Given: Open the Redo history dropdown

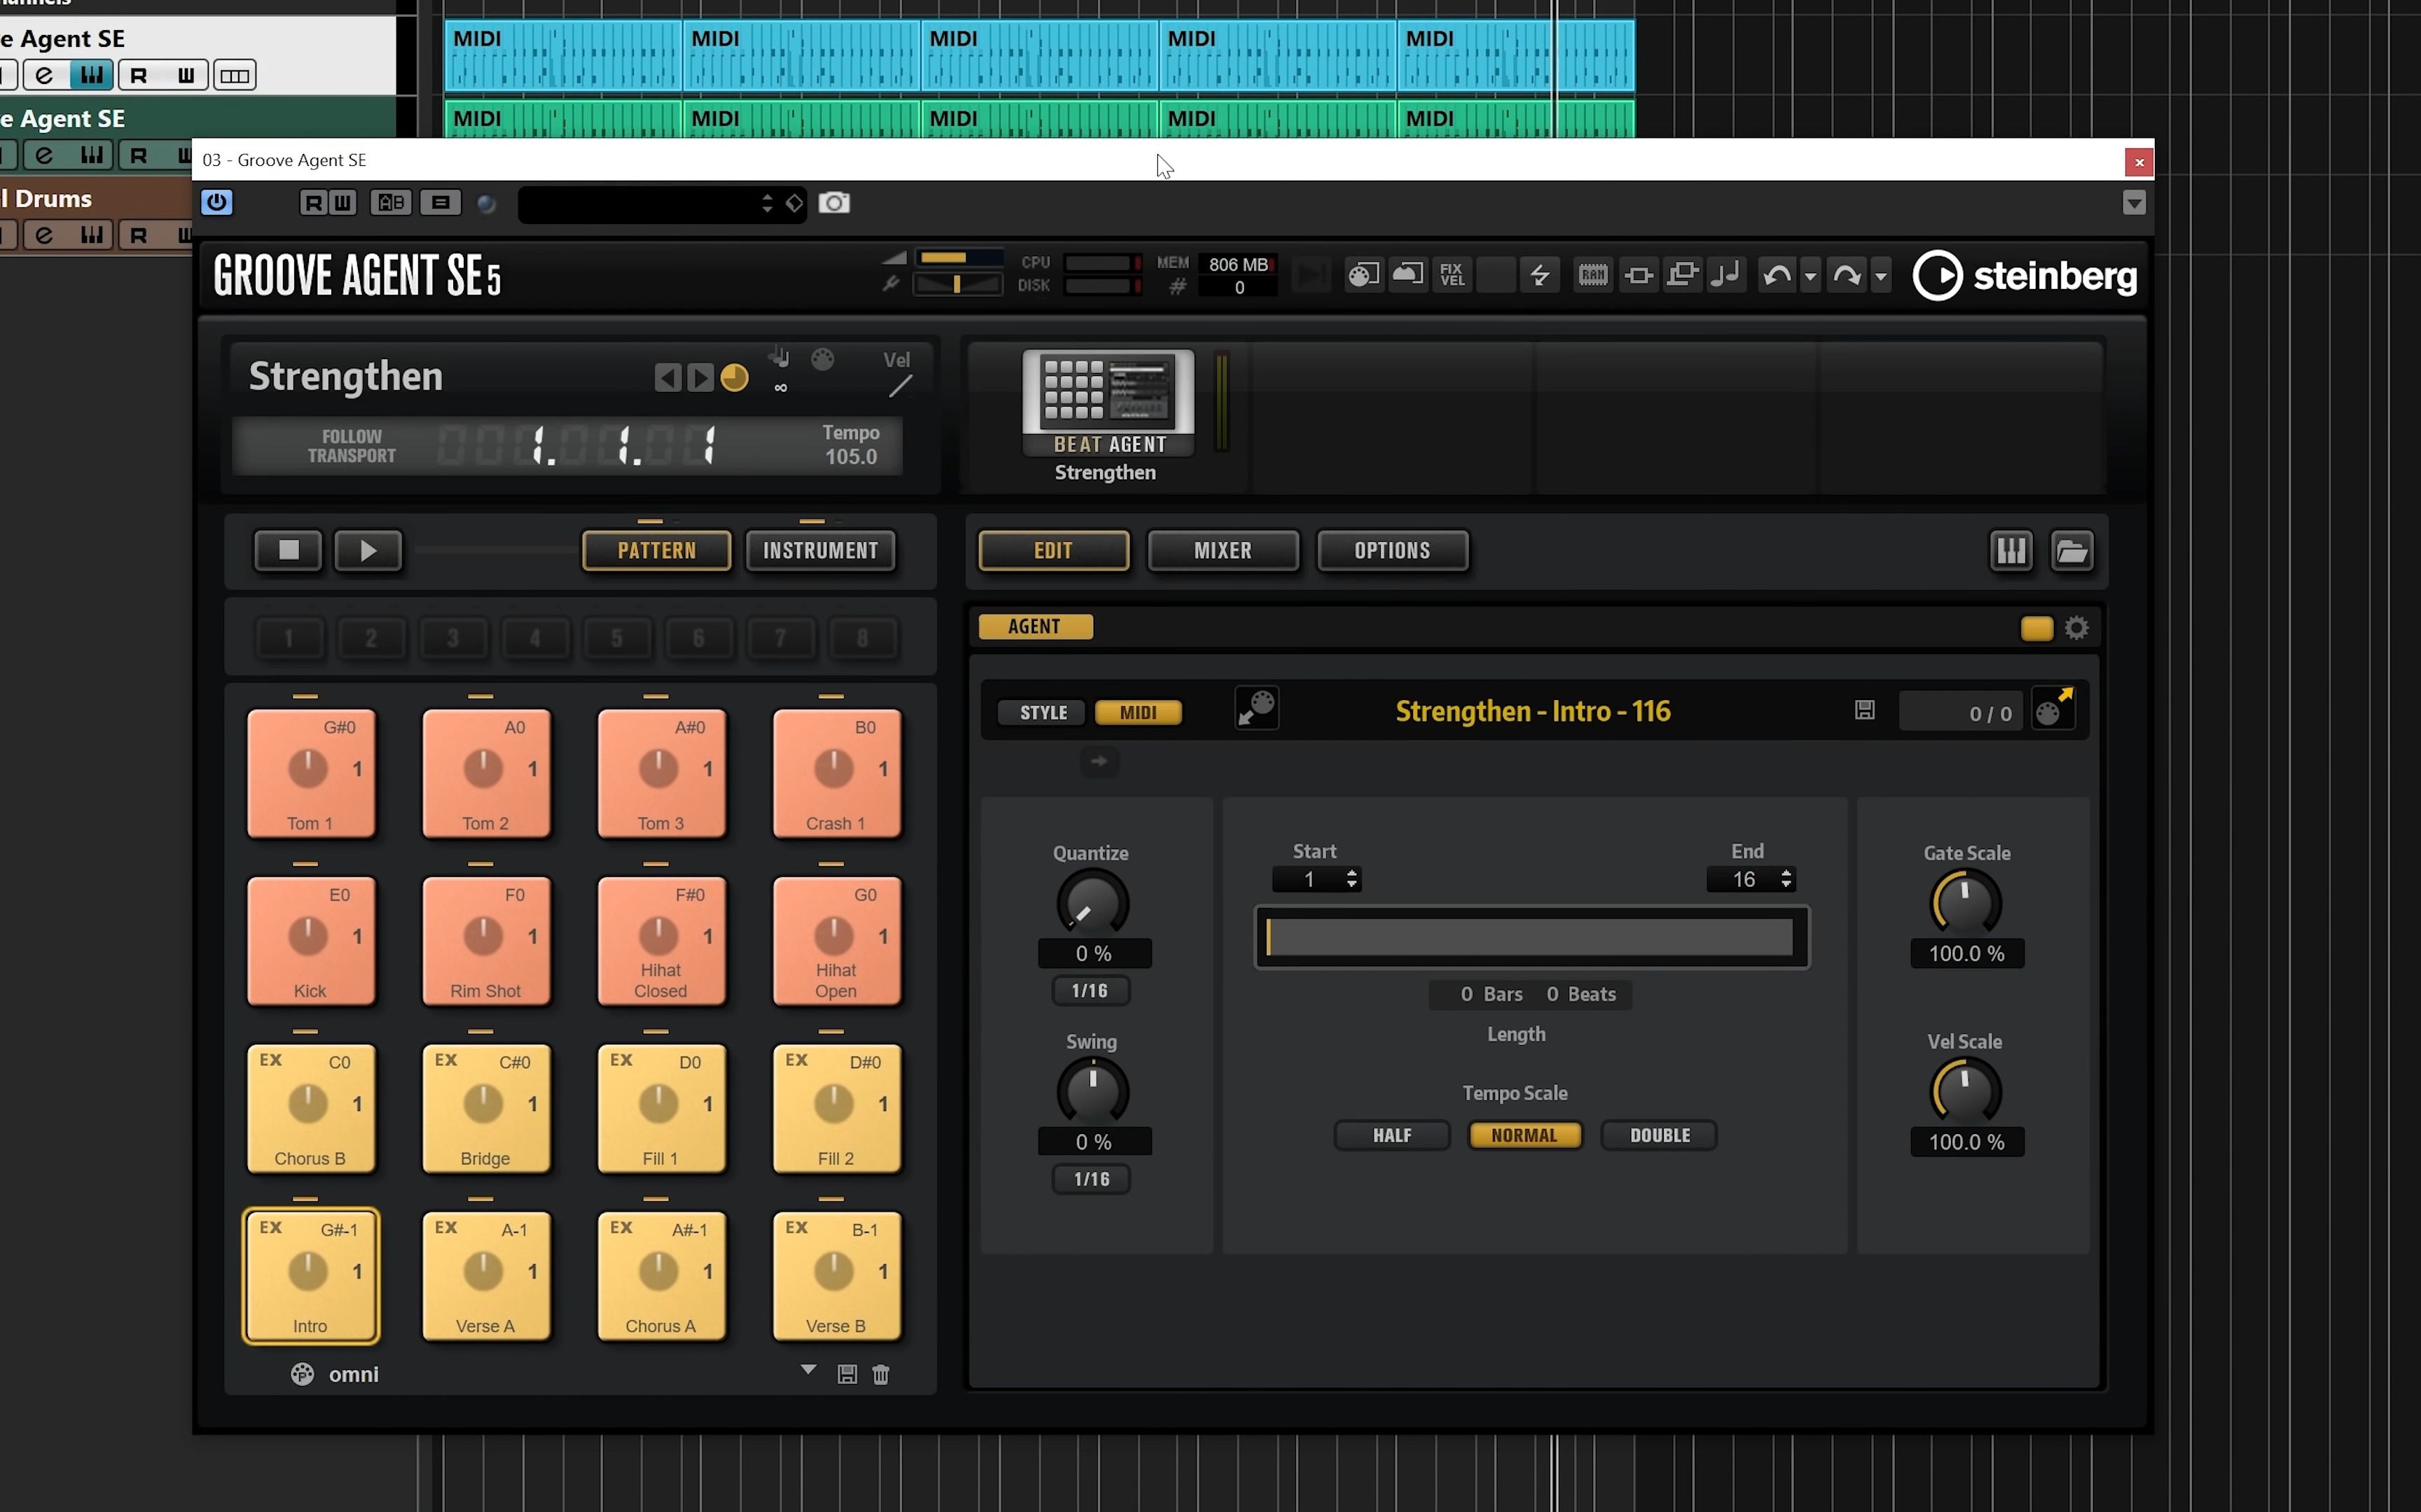Looking at the screenshot, I should click(1881, 275).
